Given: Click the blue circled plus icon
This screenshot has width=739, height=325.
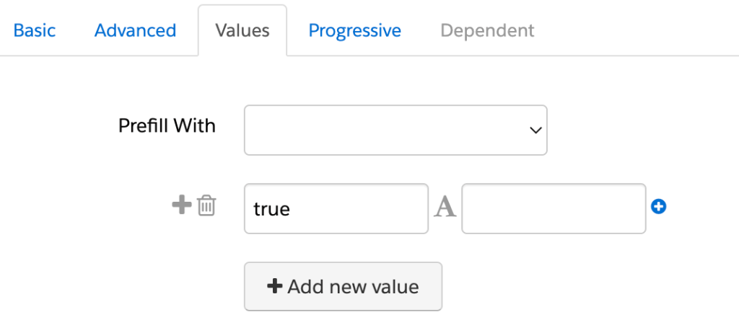Looking at the screenshot, I should coord(658,207).
